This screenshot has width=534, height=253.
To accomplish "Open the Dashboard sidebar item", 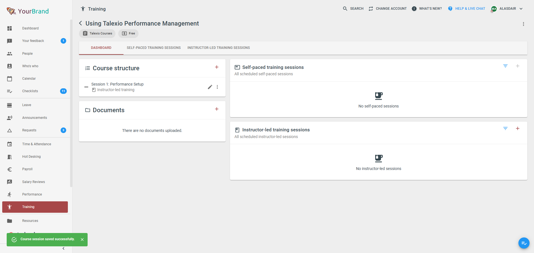I will click(x=35, y=28).
